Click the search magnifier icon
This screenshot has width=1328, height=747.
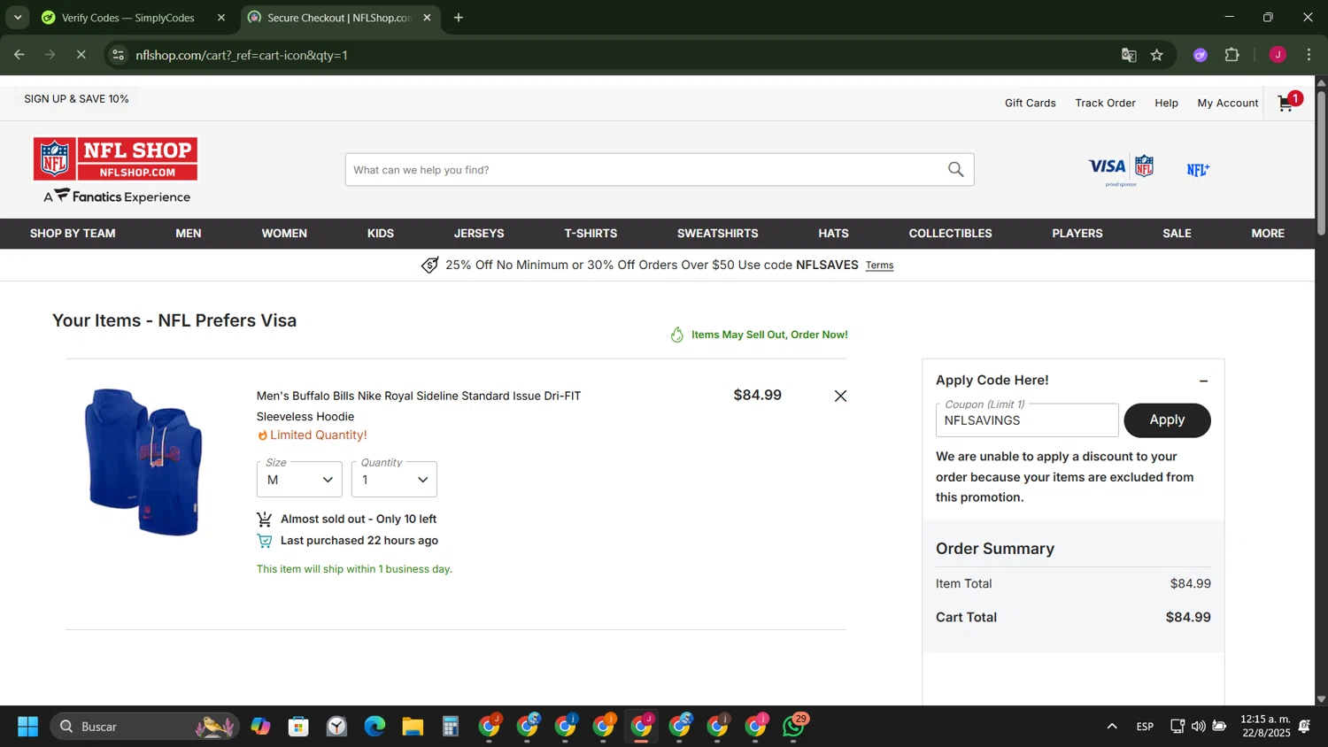955,170
